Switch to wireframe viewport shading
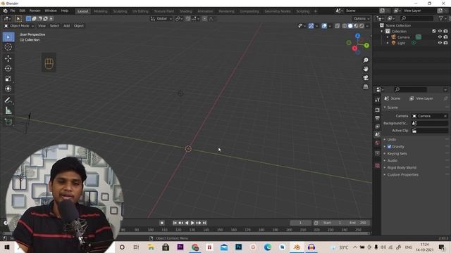Image resolution: width=451 pixels, height=253 pixels. 345,26
